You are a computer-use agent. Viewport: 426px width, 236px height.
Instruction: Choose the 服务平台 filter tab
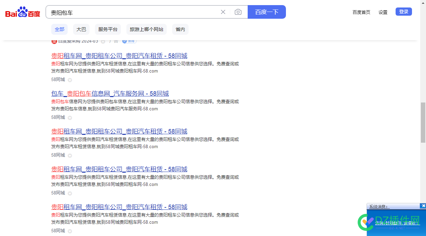click(x=108, y=29)
